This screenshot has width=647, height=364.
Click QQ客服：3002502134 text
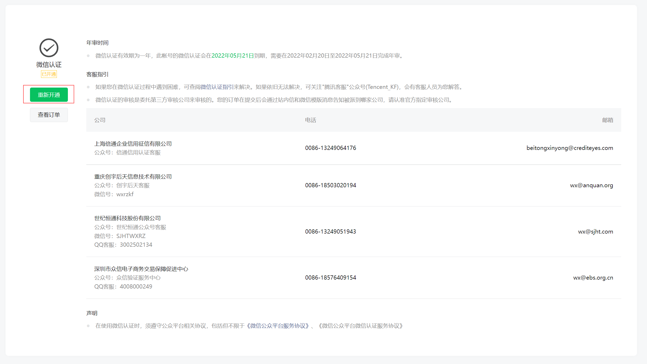123,245
